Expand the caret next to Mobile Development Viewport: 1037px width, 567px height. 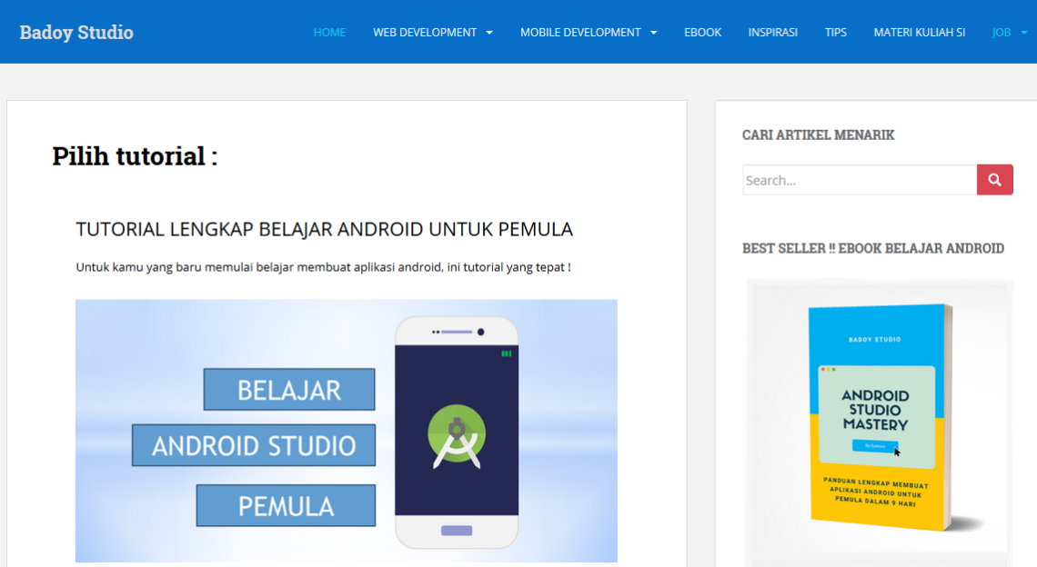pyautogui.click(x=654, y=33)
